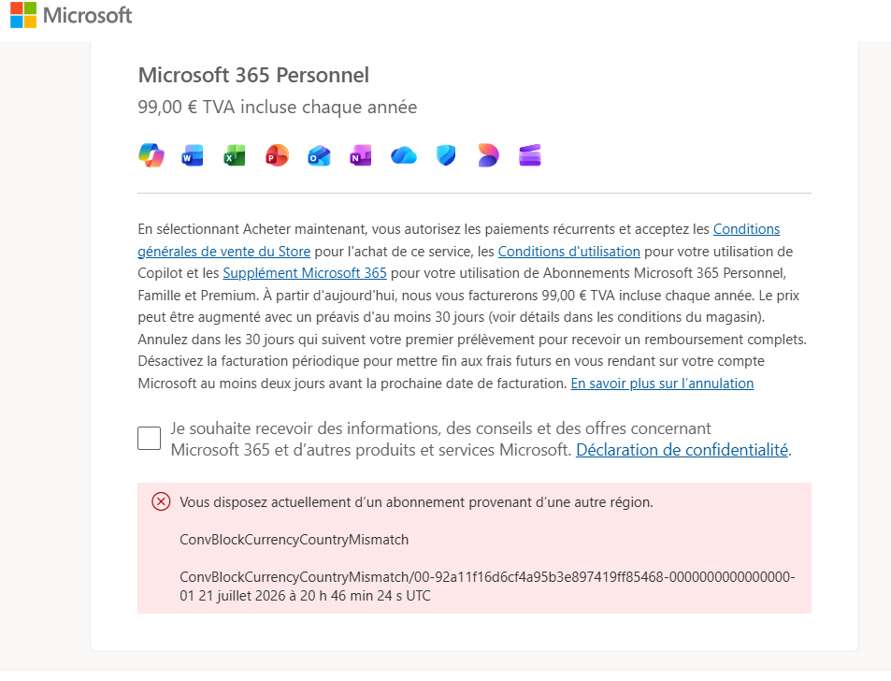Open the Déclaration de confidentialité link
Viewport: 891px width, 681px height.
682,450
